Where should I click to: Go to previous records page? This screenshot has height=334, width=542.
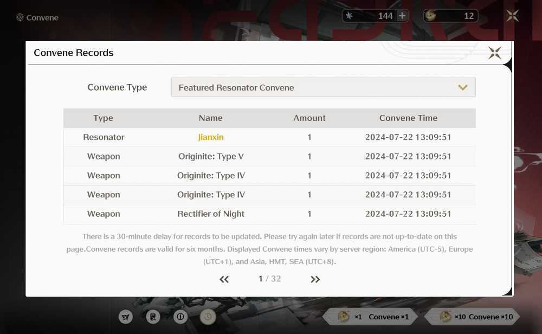click(x=224, y=279)
